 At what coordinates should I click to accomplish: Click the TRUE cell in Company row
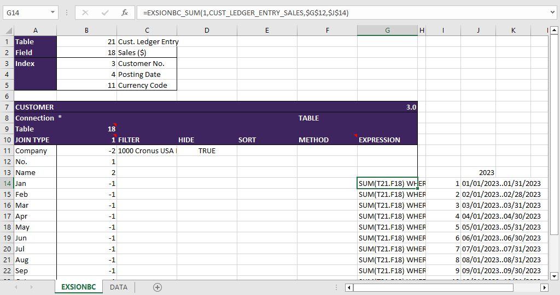pyautogui.click(x=207, y=150)
